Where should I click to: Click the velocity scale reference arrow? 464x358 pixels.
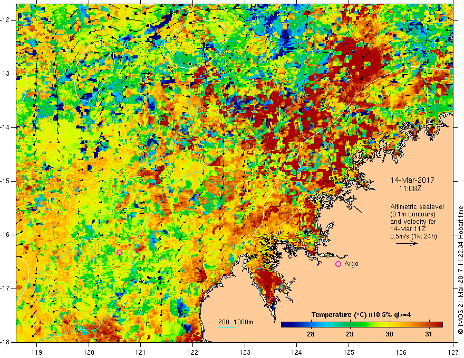pyautogui.click(x=407, y=243)
